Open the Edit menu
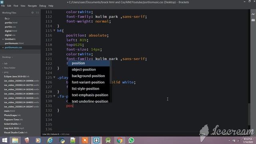The image size is (256, 144). [9, 6]
